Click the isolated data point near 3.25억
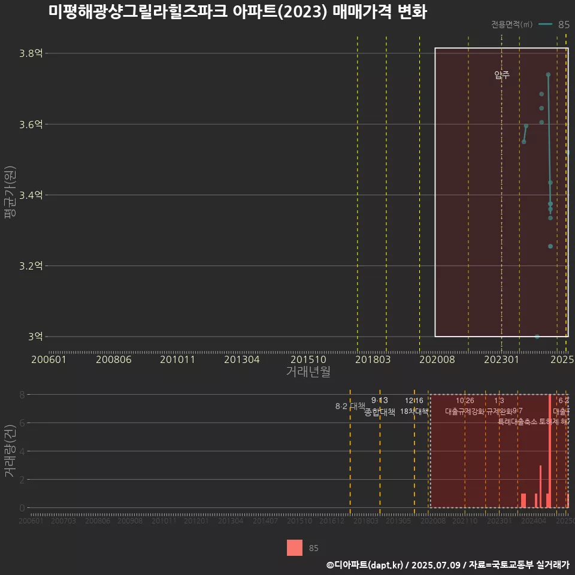The width and height of the screenshot is (575, 575). point(550,246)
